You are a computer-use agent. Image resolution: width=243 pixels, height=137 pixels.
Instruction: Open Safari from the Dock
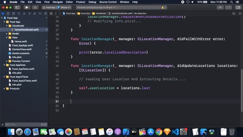coord(27,132)
